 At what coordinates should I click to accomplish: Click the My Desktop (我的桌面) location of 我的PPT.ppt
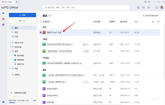(x=97, y=33)
